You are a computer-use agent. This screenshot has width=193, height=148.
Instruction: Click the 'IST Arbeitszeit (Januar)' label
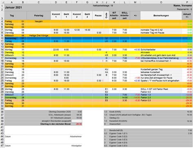point(61,118)
